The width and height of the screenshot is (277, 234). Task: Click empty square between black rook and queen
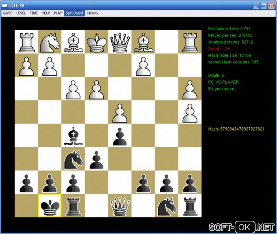point(97,206)
